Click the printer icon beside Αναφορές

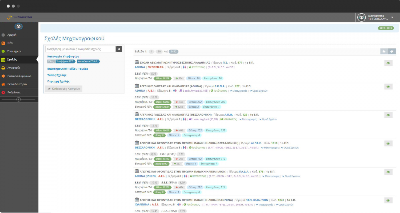3,68
